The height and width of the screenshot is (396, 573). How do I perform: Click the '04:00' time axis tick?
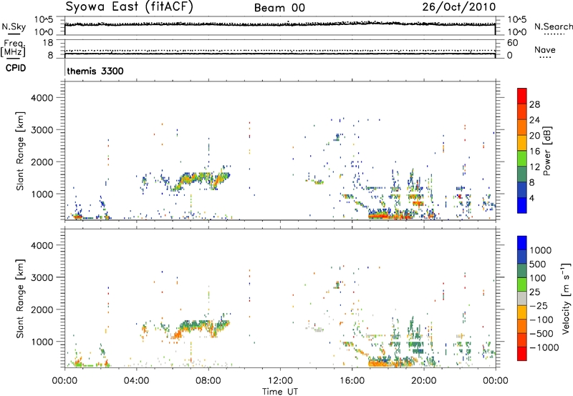136,381
